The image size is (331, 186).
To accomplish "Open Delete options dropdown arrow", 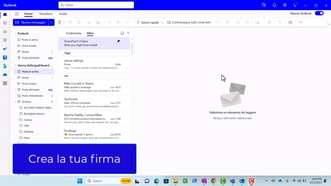I will tap(64, 23).
